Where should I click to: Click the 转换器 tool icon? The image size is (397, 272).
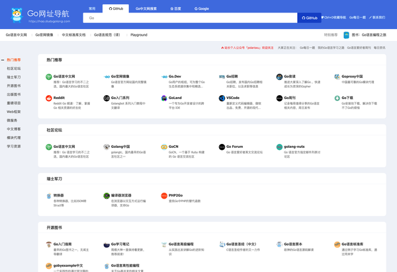point(48,195)
